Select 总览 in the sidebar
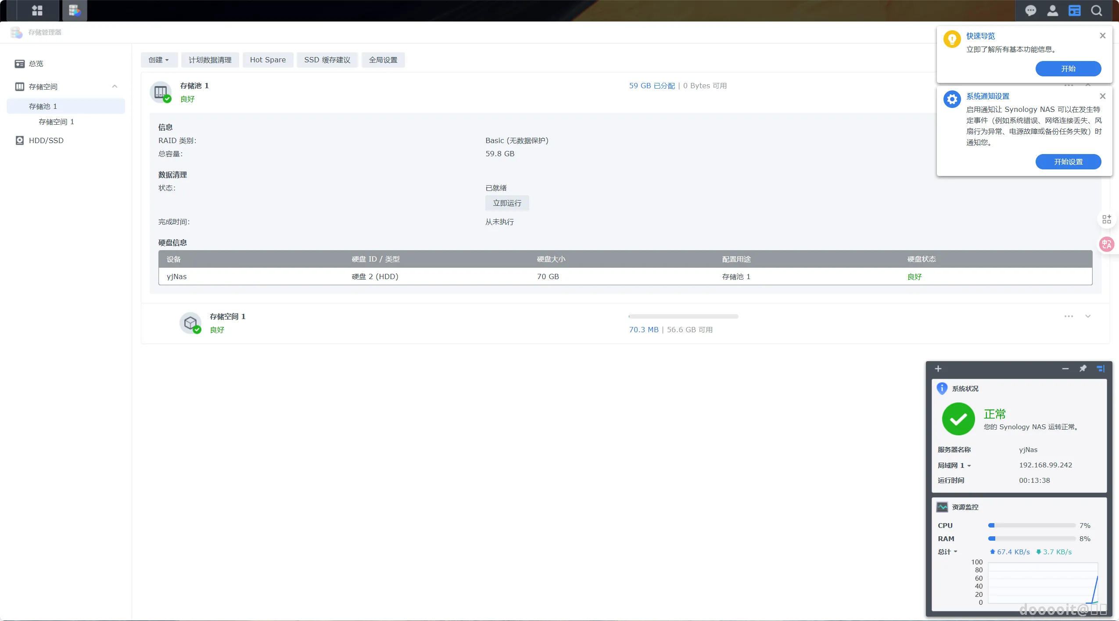1119x621 pixels. point(36,64)
